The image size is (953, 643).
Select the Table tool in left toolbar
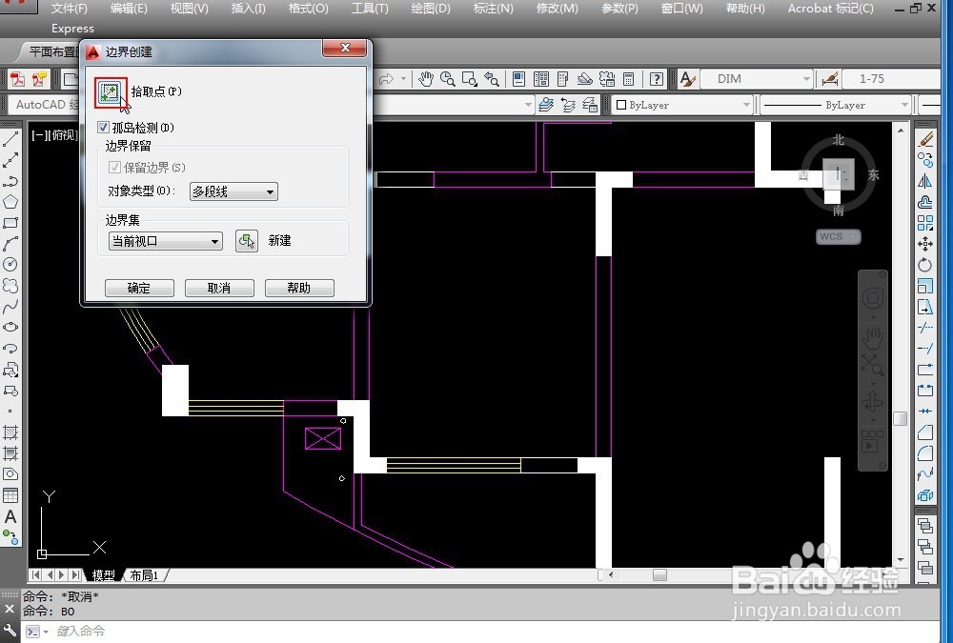[10, 495]
